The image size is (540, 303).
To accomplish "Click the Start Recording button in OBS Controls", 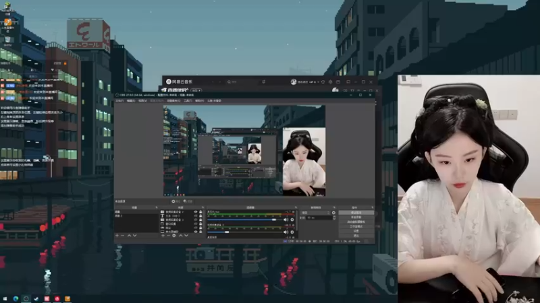I will pos(356,217).
